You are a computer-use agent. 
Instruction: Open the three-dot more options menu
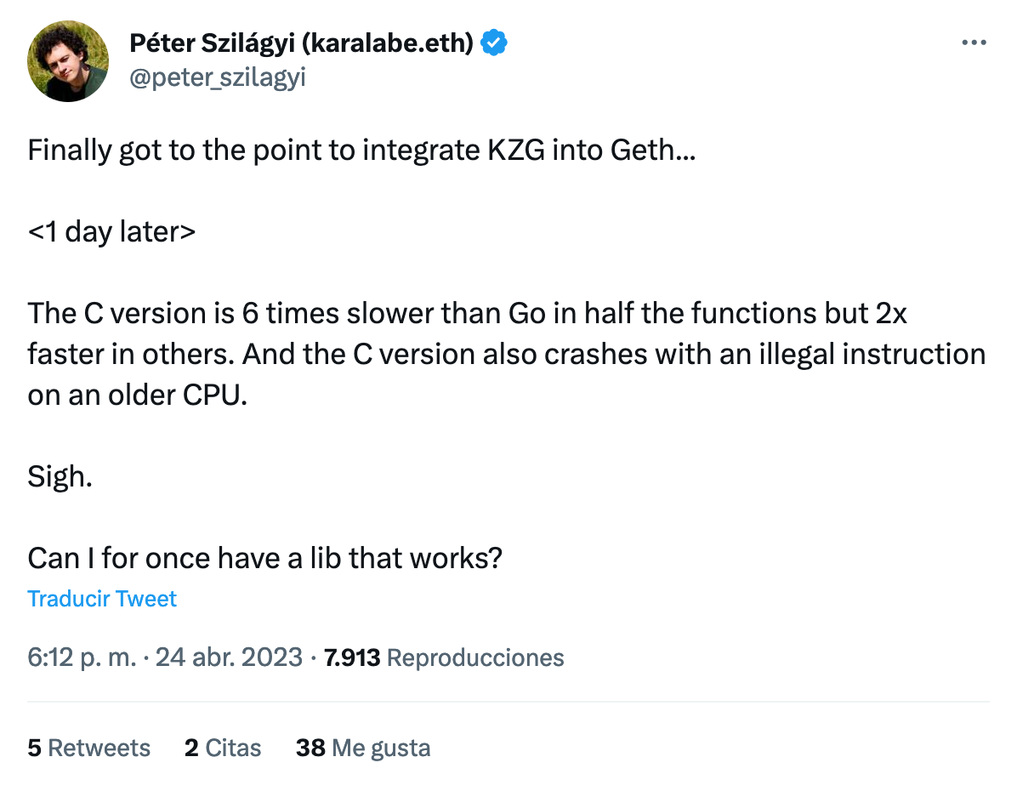tap(973, 42)
